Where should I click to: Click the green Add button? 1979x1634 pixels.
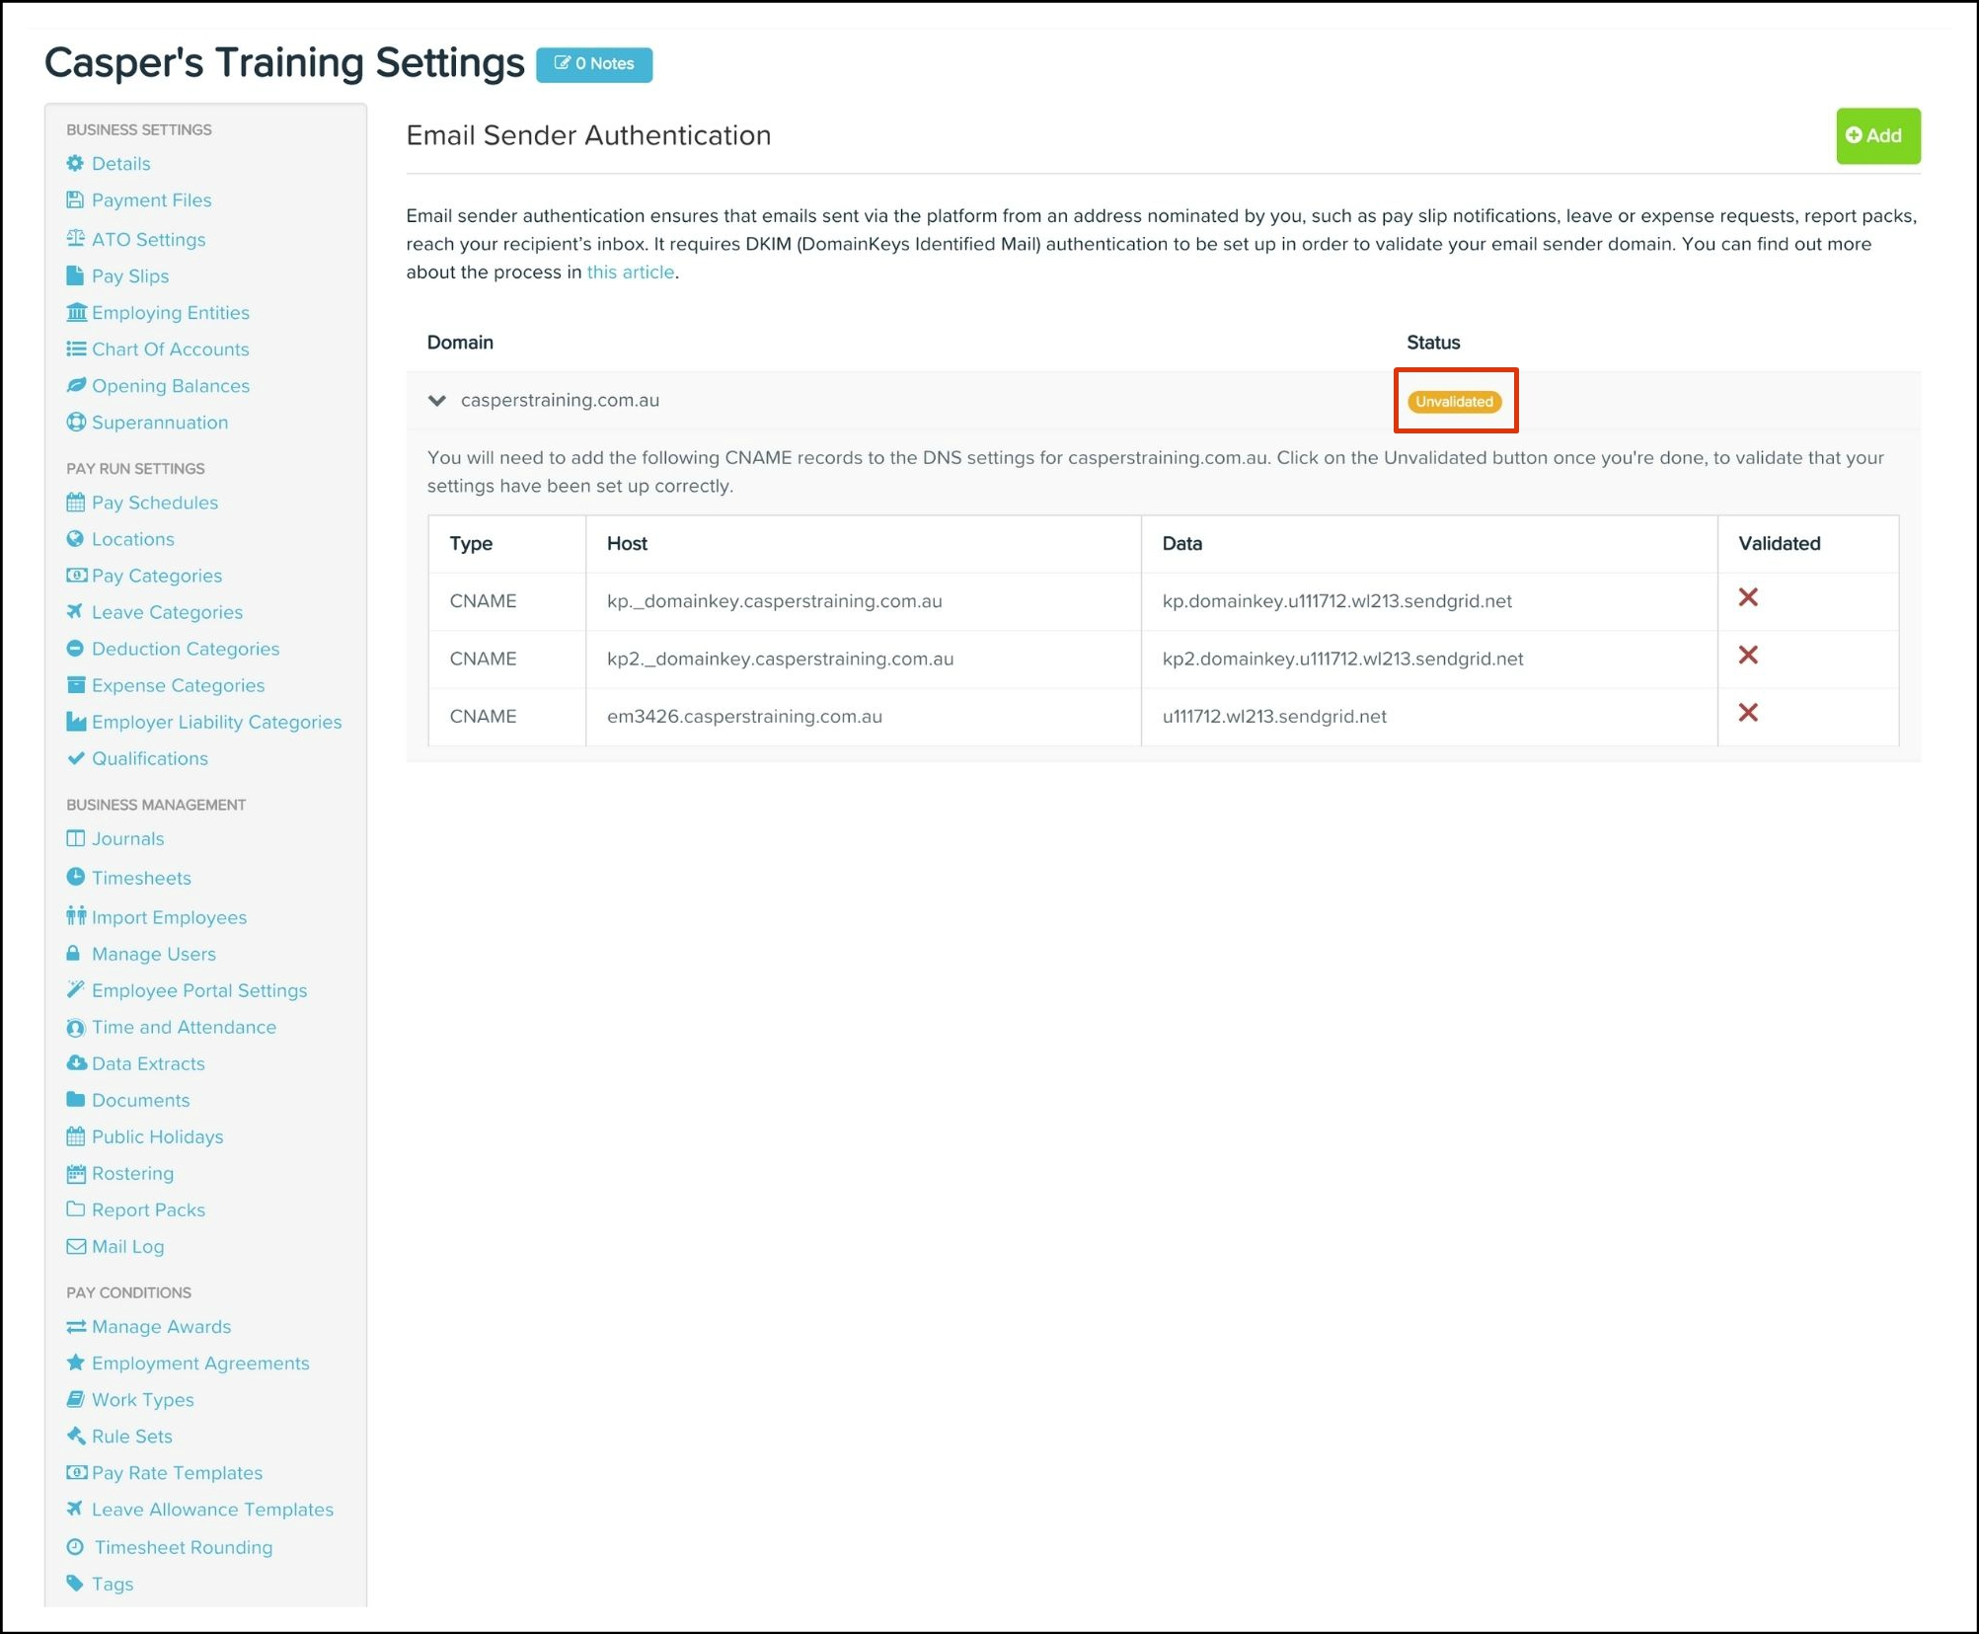1876,136
